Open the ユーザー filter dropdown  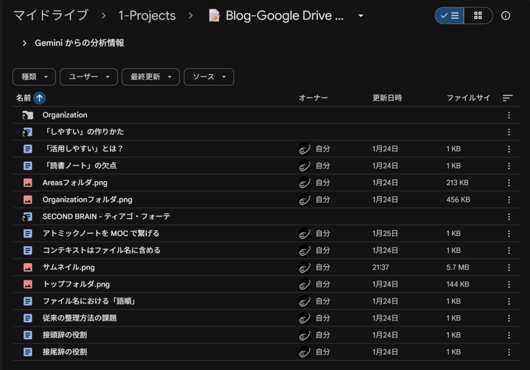[89, 77]
